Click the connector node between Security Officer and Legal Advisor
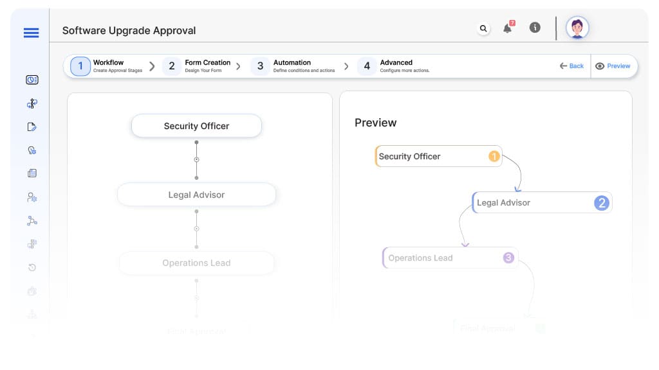This screenshot has height=370, width=659. click(x=196, y=159)
